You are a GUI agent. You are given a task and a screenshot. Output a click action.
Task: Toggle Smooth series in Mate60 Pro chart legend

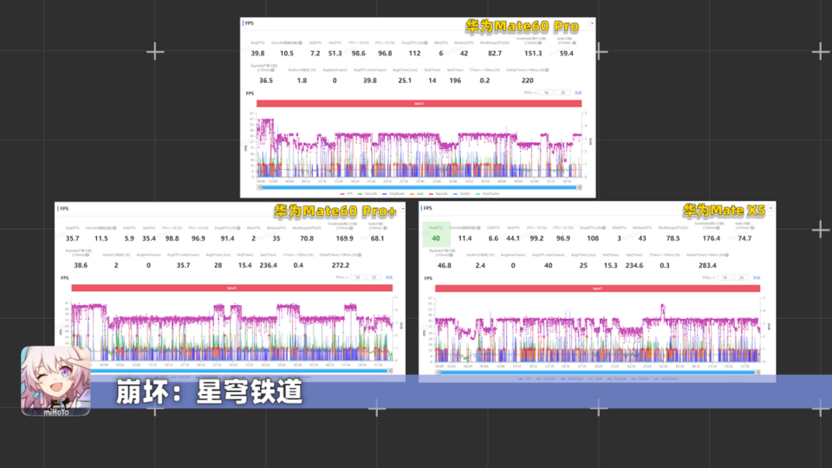367,193
